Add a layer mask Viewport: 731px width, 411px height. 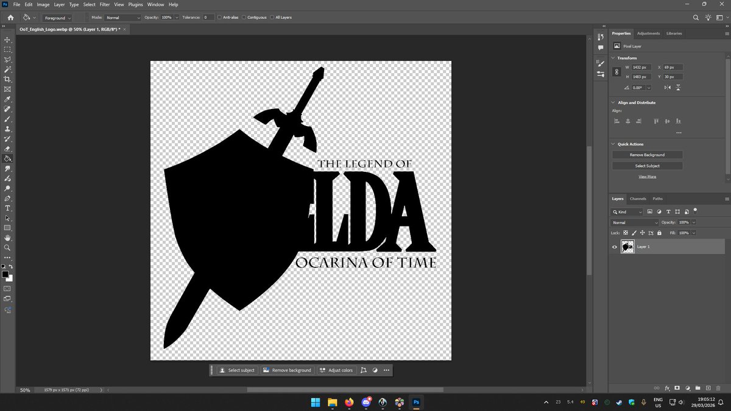point(677,388)
